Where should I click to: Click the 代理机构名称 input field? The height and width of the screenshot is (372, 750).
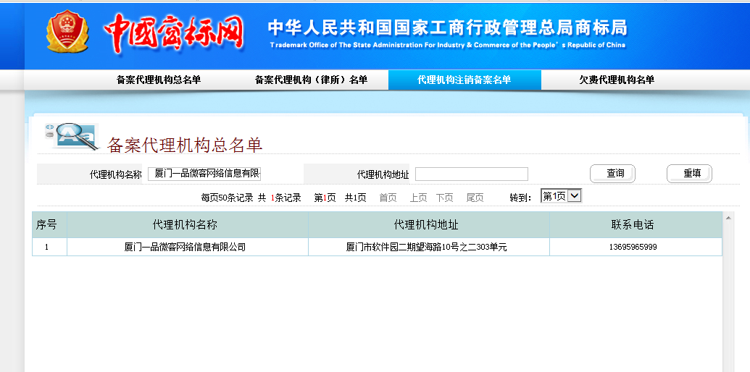(x=204, y=174)
